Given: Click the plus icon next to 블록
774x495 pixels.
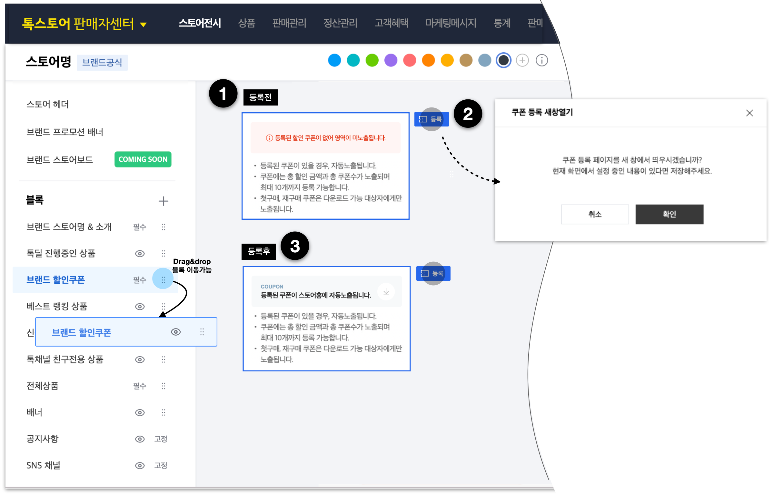Looking at the screenshot, I should tap(163, 201).
